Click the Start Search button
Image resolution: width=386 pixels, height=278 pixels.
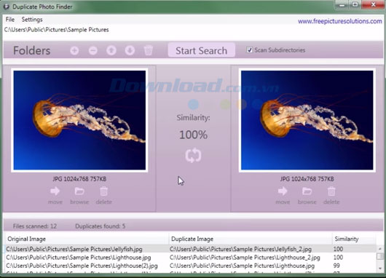(201, 50)
